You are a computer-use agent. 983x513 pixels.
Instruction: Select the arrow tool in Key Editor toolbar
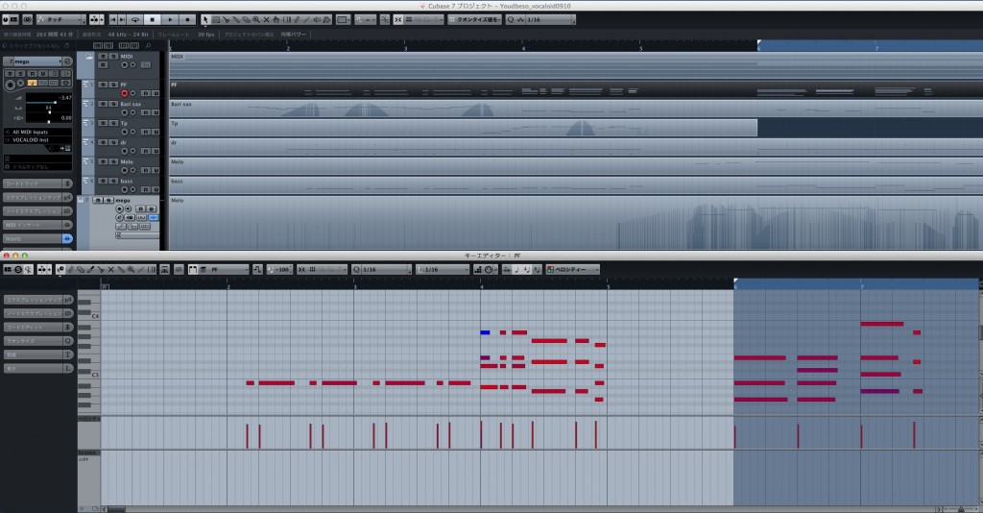point(60,269)
